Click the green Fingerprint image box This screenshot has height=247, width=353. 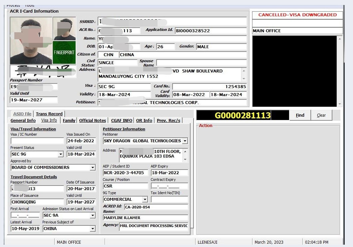pos(64,52)
